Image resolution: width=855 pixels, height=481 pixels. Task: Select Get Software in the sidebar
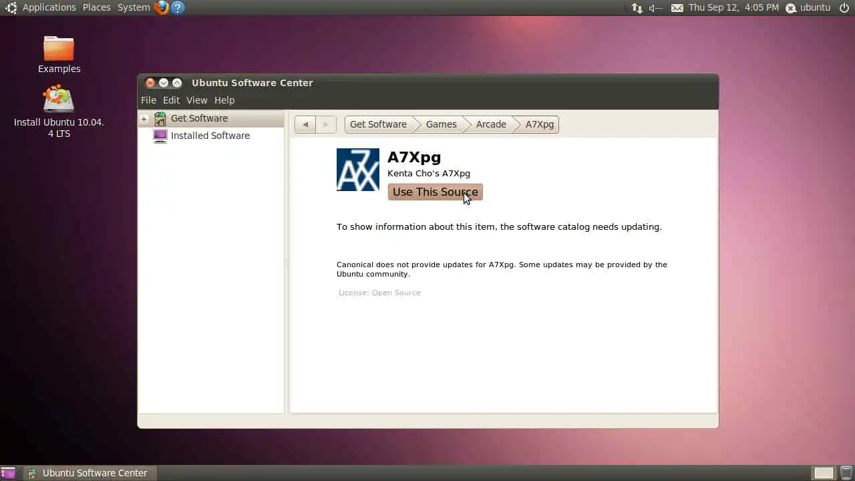211,118
